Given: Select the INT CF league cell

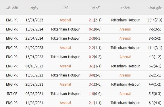Looking at the screenshot, I should coord(12,94).
